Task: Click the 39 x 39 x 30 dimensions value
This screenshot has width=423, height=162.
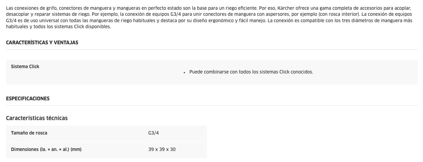Action: pyautogui.click(x=162, y=149)
